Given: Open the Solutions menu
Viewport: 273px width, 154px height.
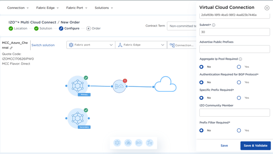Looking at the screenshot, I should [x=104, y=8].
